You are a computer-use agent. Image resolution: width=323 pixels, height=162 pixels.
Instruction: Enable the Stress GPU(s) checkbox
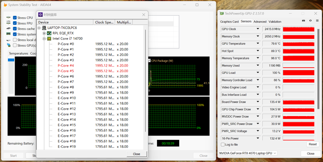15,45
